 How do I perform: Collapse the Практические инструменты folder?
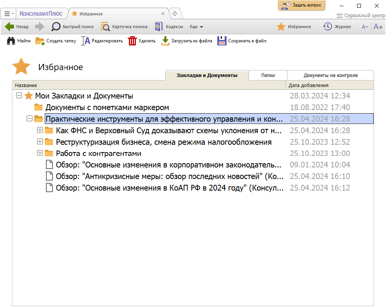coord(30,118)
